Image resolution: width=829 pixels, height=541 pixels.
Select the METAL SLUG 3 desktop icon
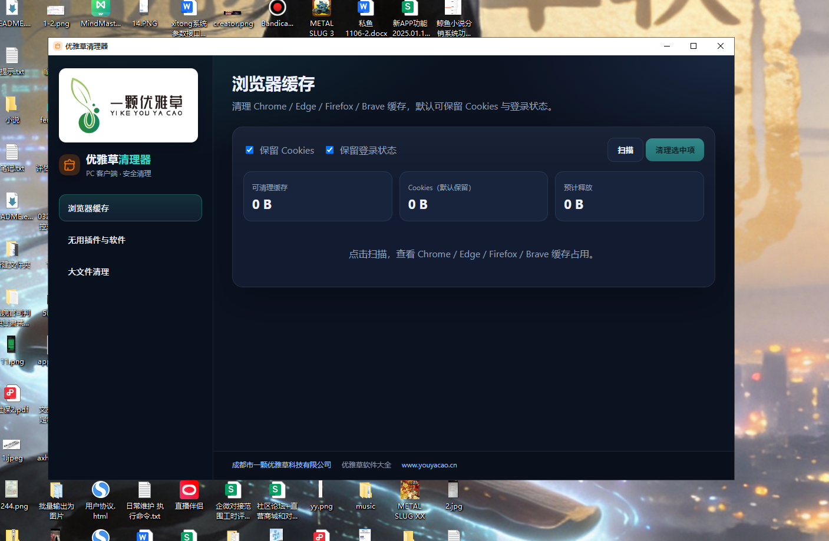[x=322, y=18]
